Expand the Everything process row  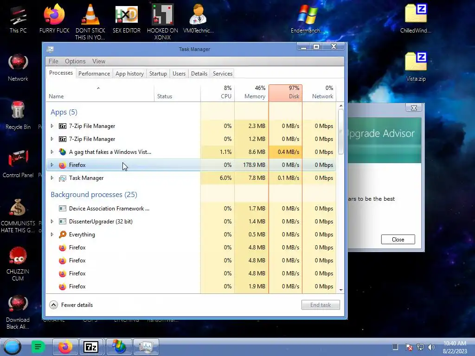pyautogui.click(x=52, y=235)
